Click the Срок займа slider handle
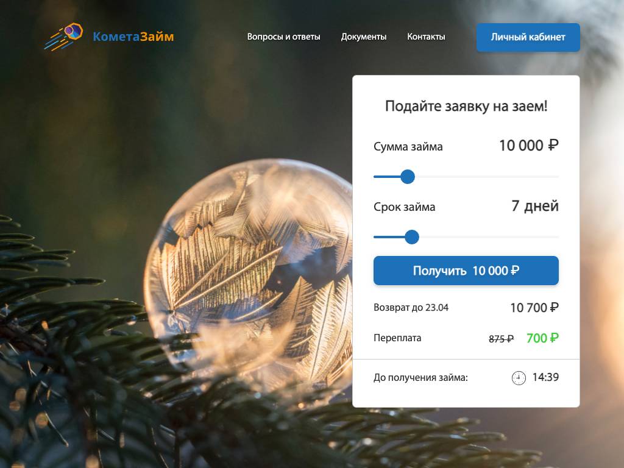Screen dimensions: 624x468 412,237
